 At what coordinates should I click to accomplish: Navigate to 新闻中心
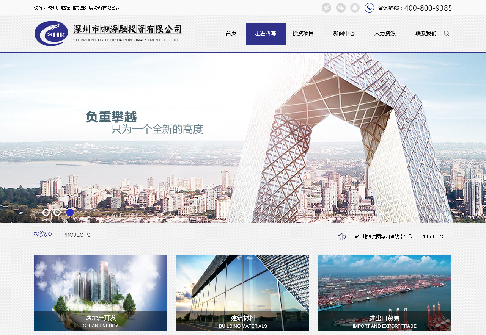point(344,34)
